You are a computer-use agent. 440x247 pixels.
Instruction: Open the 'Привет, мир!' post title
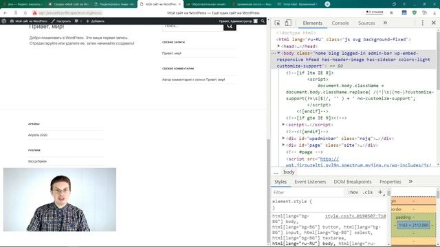click(47, 27)
